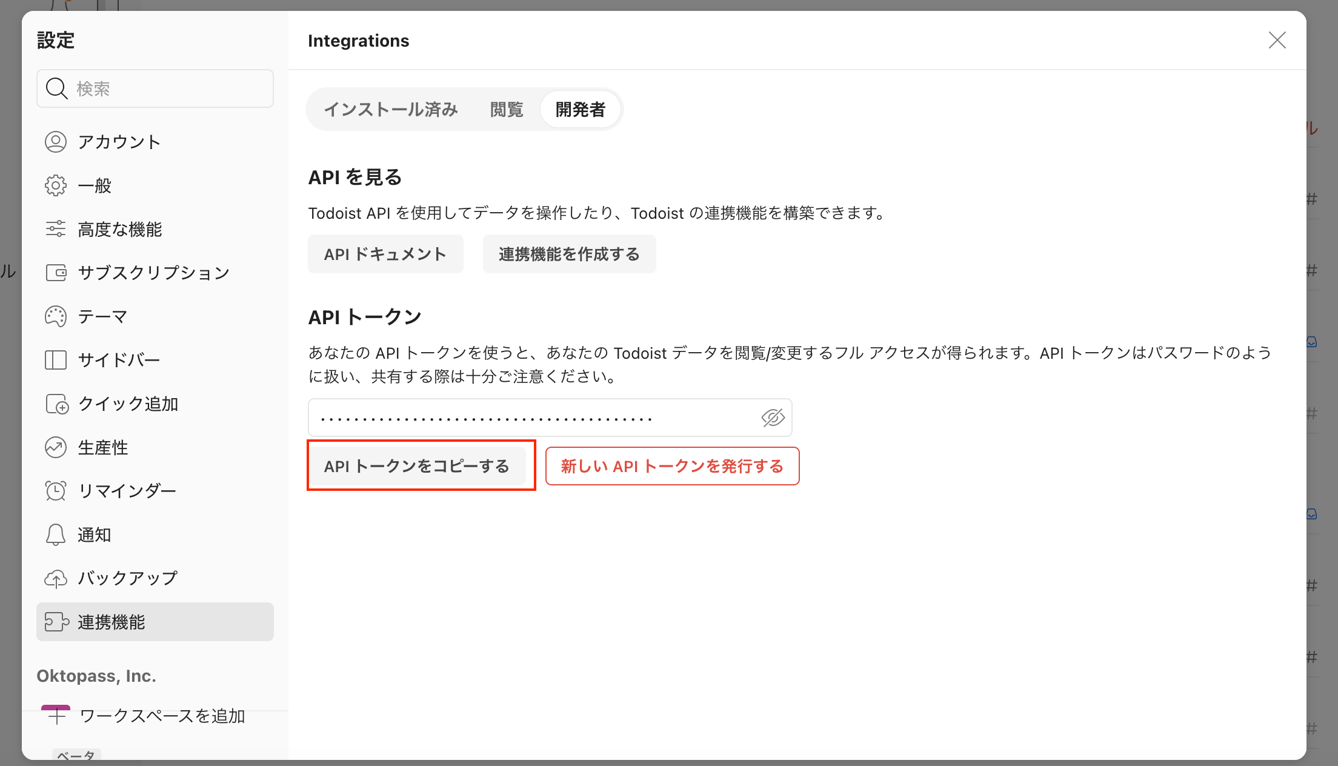Open the API ドキュメント

point(385,254)
